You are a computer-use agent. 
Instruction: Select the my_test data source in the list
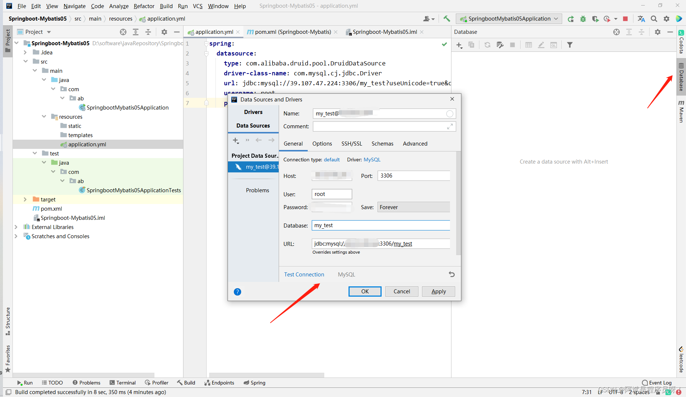pos(253,167)
